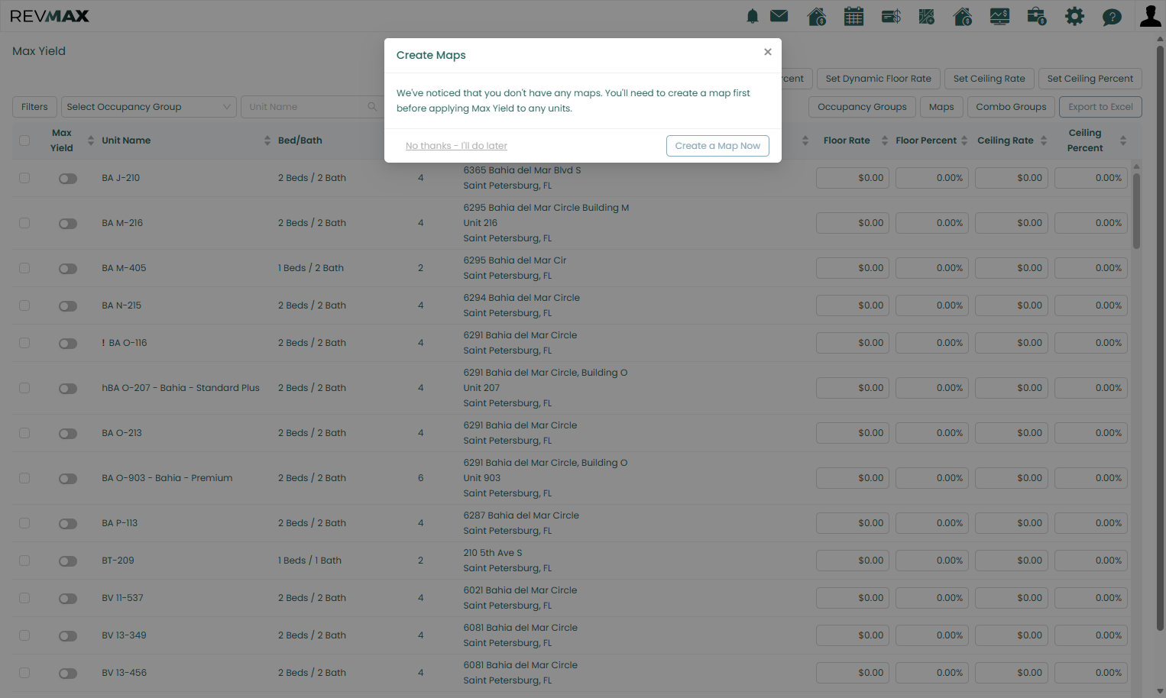1166x698 pixels.
Task: Click the Unit Name search magnifier icon
Action: coord(372,107)
